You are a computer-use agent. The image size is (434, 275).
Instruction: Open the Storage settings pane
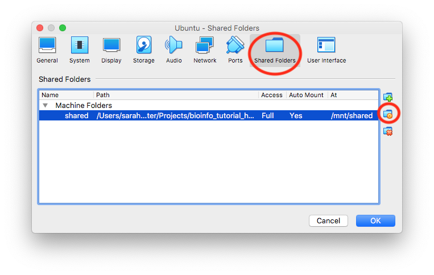click(144, 50)
